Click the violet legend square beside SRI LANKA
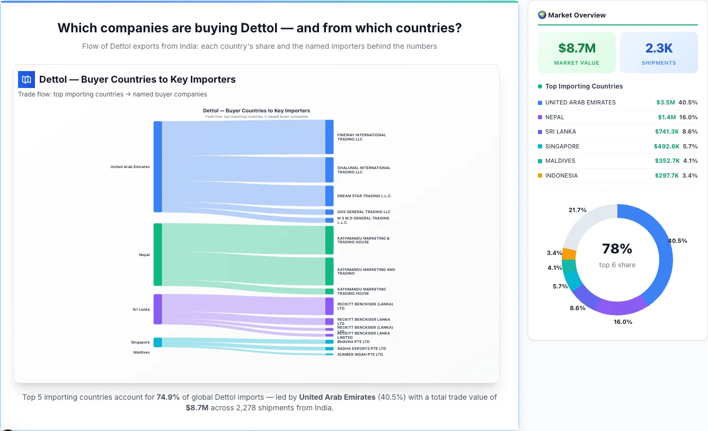 (x=541, y=131)
